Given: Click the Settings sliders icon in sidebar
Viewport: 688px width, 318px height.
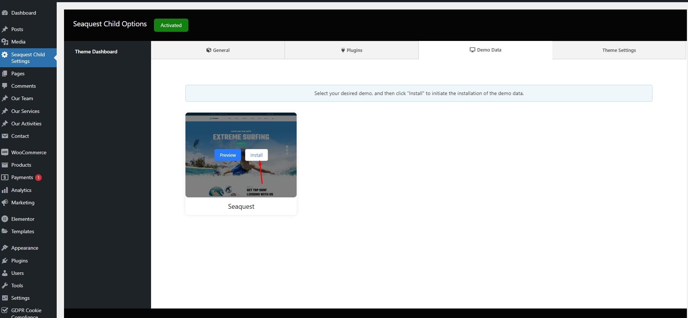Looking at the screenshot, I should click(x=5, y=298).
